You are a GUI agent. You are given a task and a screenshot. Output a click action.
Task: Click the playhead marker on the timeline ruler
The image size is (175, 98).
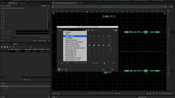point(87,11)
